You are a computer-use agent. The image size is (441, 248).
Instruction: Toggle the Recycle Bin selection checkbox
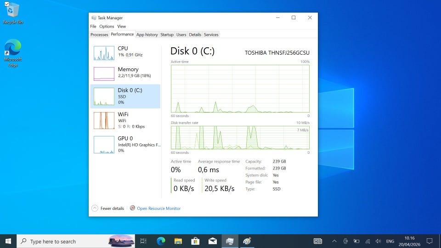coord(7,4)
